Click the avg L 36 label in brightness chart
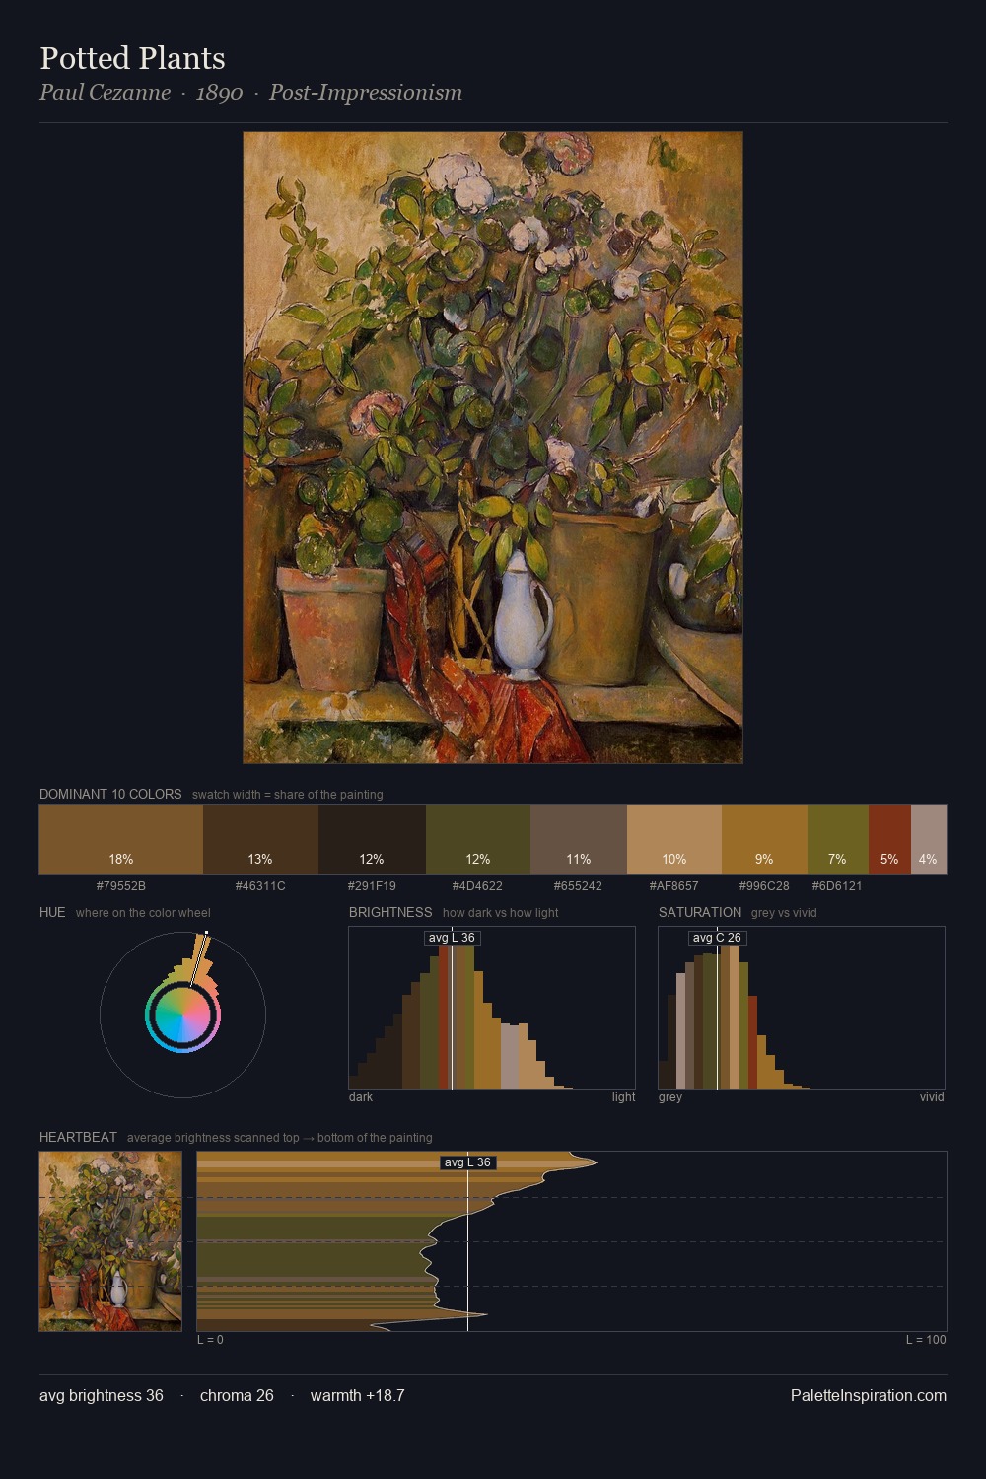986x1479 pixels. (452, 938)
